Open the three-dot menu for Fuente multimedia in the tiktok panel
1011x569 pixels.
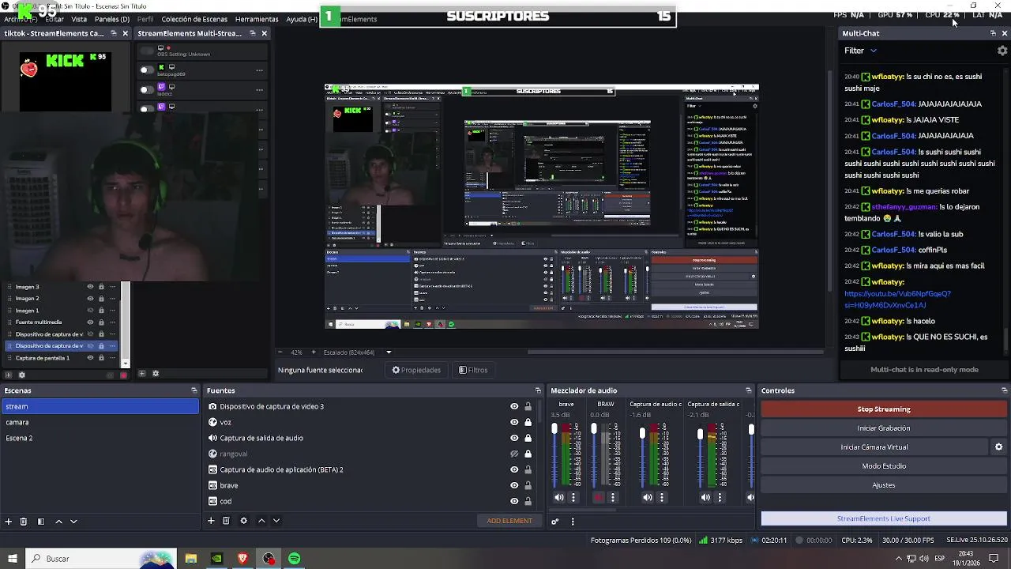pyautogui.click(x=113, y=322)
